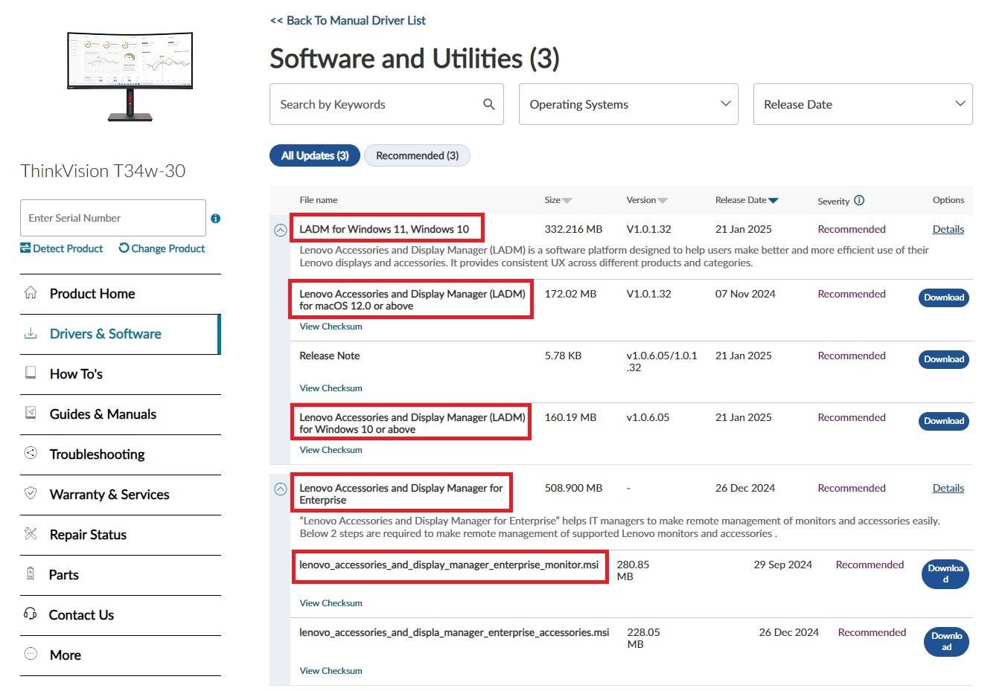Click the More ellipsis icon
Image resolution: width=1008 pixels, height=691 pixels.
coord(31,654)
